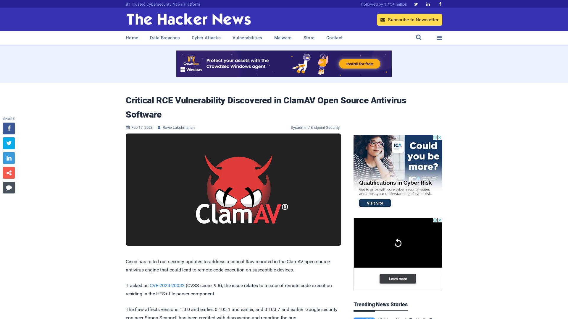
Task: Click the LinkedIn icon in header
Action: point(427,4)
